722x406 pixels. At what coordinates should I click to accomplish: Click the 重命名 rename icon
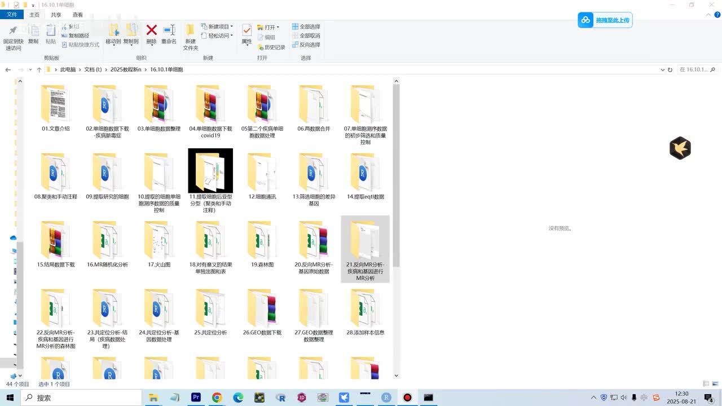point(169,30)
